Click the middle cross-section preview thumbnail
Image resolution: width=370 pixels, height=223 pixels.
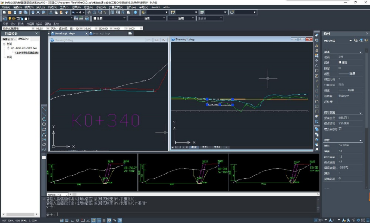click(182, 171)
